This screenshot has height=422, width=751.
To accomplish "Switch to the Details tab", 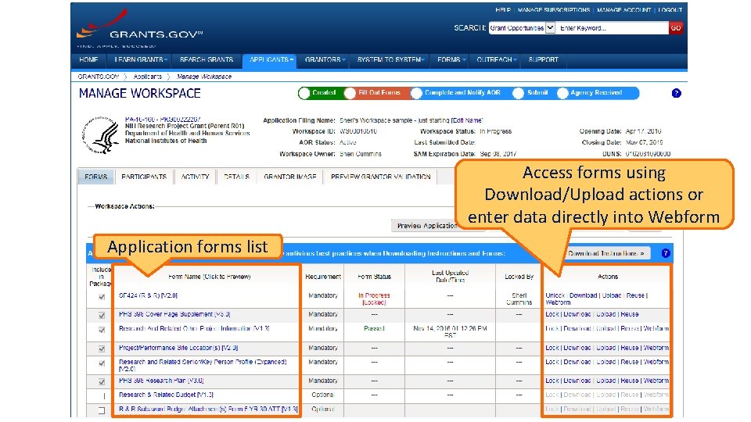I will click(x=236, y=177).
